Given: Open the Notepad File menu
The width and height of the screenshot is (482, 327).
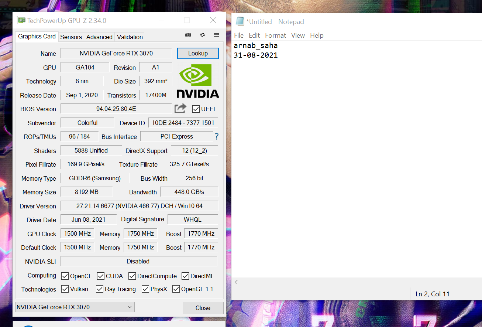Looking at the screenshot, I should pyautogui.click(x=239, y=35).
